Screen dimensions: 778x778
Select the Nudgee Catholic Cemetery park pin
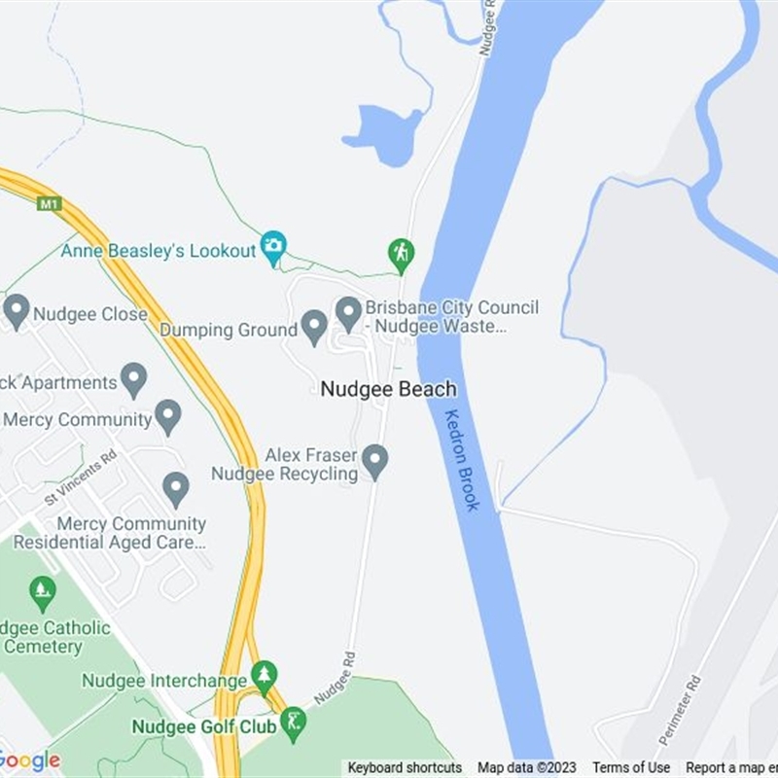[x=43, y=594]
